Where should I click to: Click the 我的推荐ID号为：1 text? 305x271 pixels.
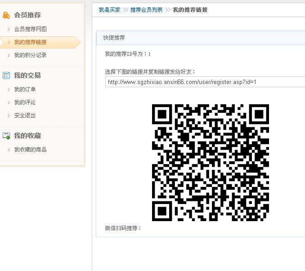click(x=128, y=54)
